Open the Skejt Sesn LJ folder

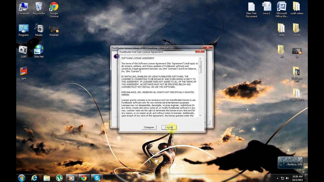[x=296, y=93]
